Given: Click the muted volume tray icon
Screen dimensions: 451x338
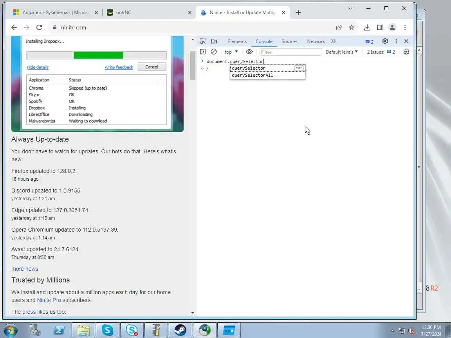Looking at the screenshot, I should click(411, 331).
